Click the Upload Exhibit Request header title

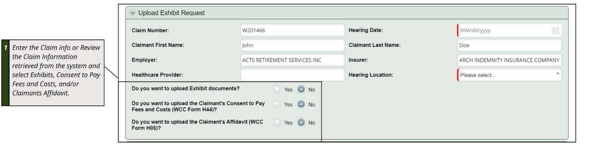[172, 13]
